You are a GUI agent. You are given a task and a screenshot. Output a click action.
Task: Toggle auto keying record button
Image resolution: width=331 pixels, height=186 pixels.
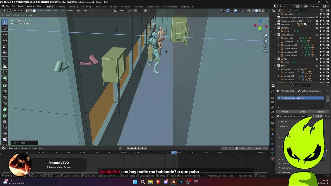pos(121,148)
